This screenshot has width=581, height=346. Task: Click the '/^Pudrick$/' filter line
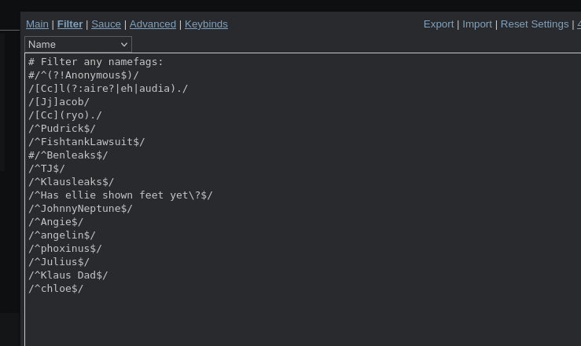click(62, 128)
